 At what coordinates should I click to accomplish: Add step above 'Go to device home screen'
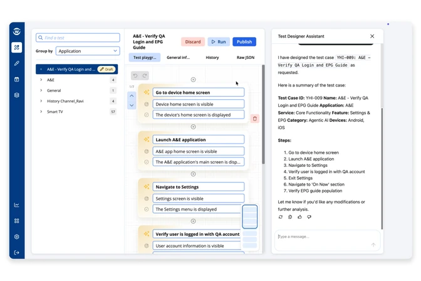point(193,79)
